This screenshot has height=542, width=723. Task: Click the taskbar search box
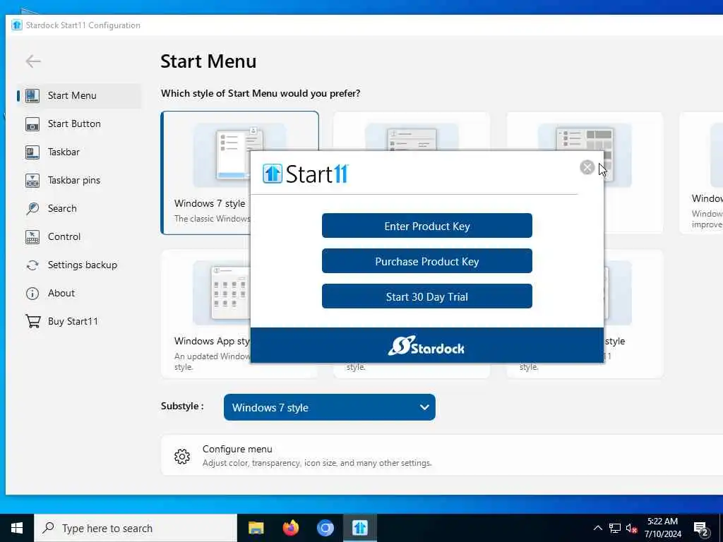(x=136, y=528)
